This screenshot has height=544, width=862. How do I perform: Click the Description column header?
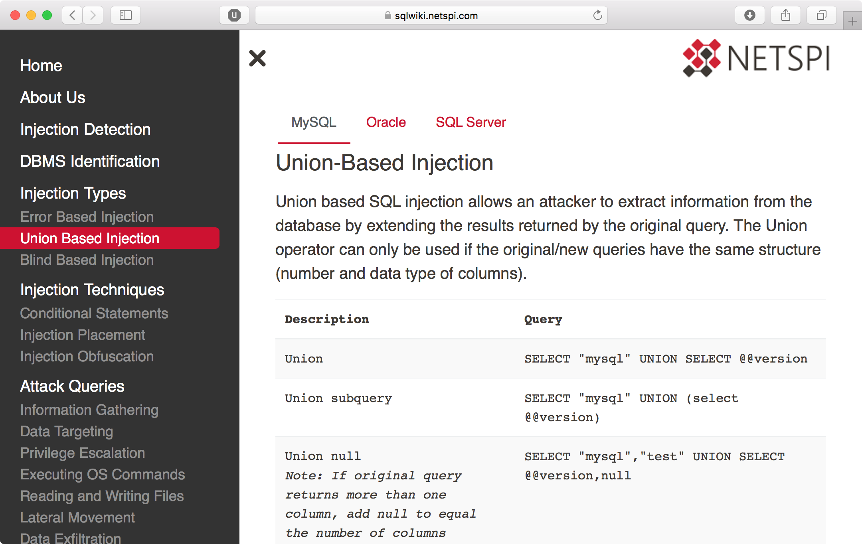[x=327, y=319]
